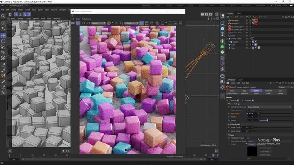Click the circle bokeh icon in RenderView toolbar
The image size is (294, 165).
pyautogui.click(x=163, y=23)
